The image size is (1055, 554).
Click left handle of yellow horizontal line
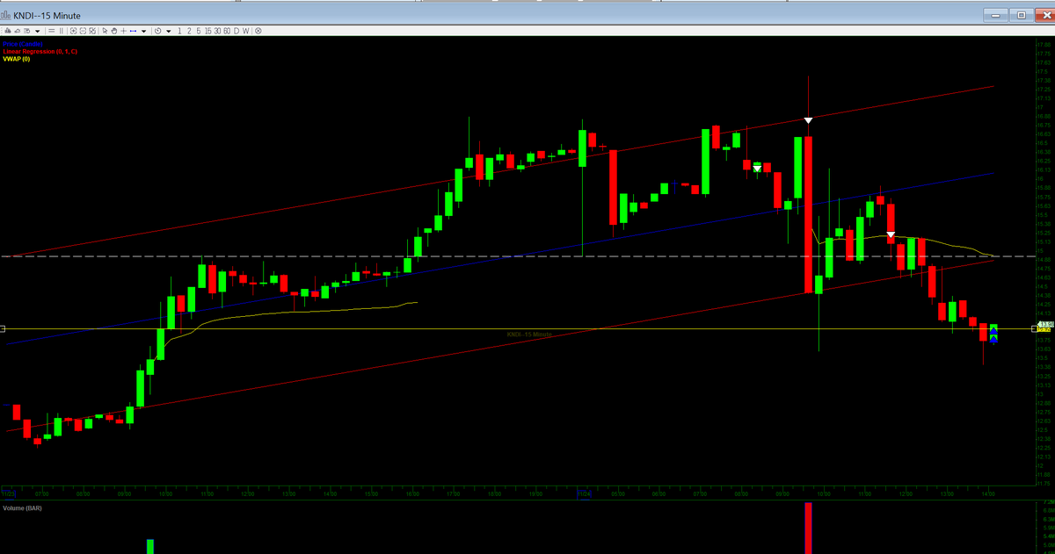coord(3,328)
